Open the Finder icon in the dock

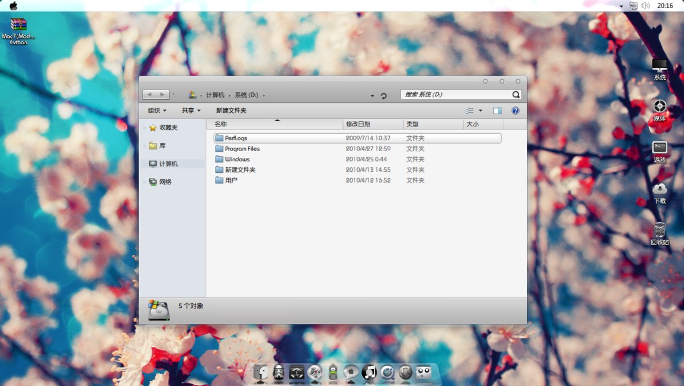pyautogui.click(x=260, y=372)
